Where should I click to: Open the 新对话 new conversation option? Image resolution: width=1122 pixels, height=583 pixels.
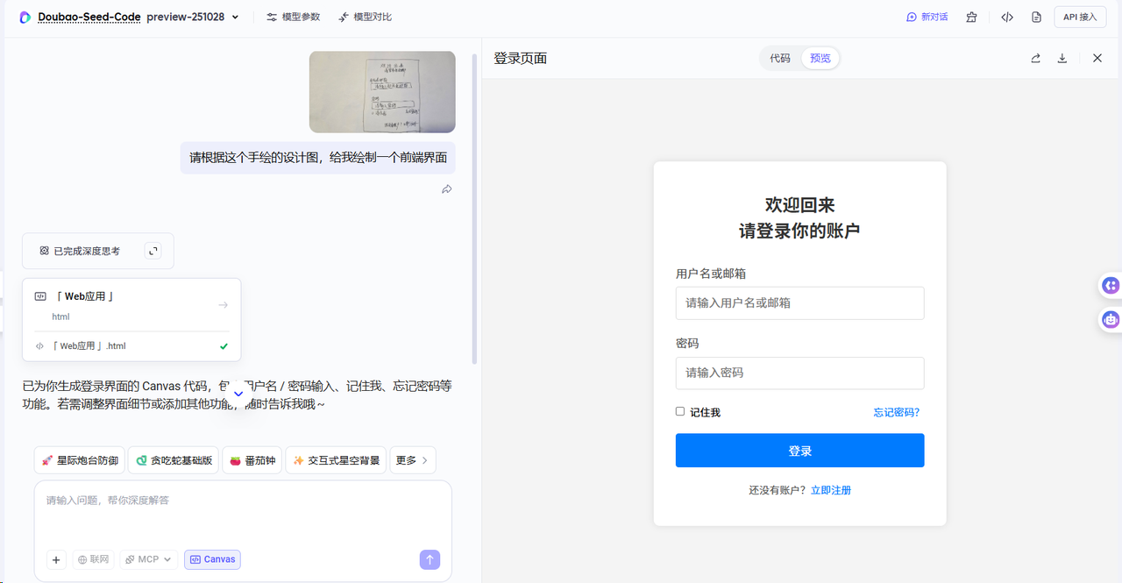click(927, 17)
